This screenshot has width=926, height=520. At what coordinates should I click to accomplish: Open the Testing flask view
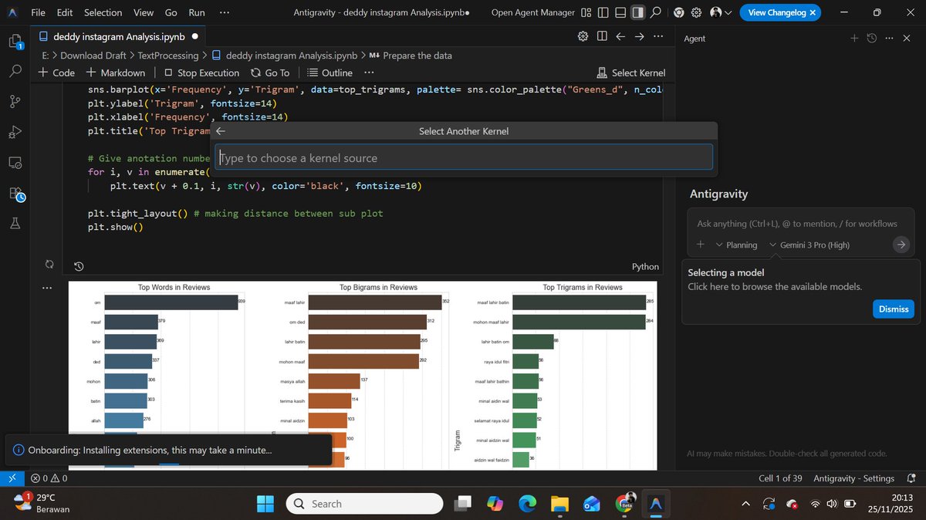coord(15,224)
